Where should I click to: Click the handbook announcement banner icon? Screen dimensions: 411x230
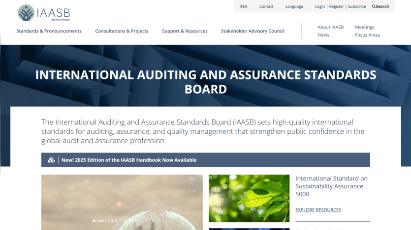(x=51, y=160)
